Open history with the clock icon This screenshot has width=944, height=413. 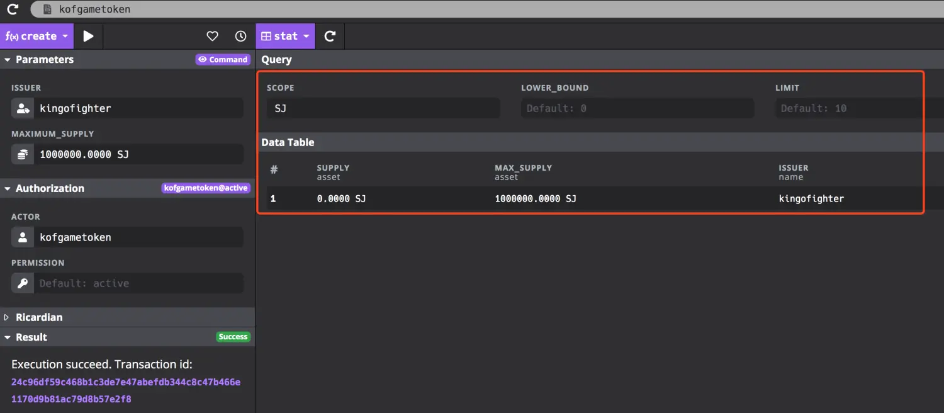tap(240, 37)
